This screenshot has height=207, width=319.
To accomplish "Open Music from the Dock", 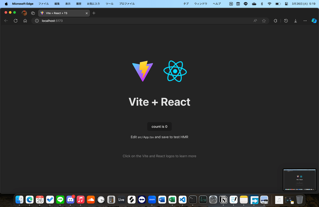I will click(81, 200).
